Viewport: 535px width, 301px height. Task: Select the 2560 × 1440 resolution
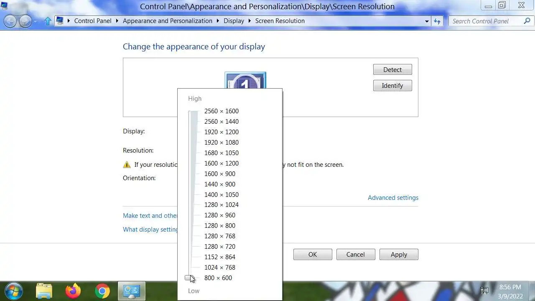pos(222,122)
